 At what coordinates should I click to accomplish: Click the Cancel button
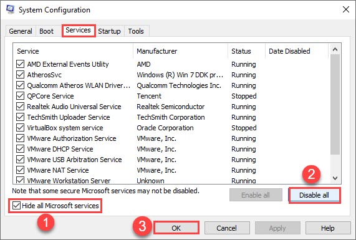coord(226,228)
